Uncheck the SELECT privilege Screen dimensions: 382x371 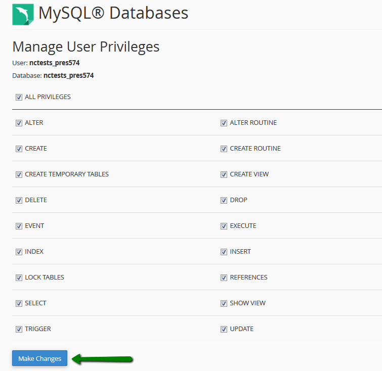click(x=19, y=304)
